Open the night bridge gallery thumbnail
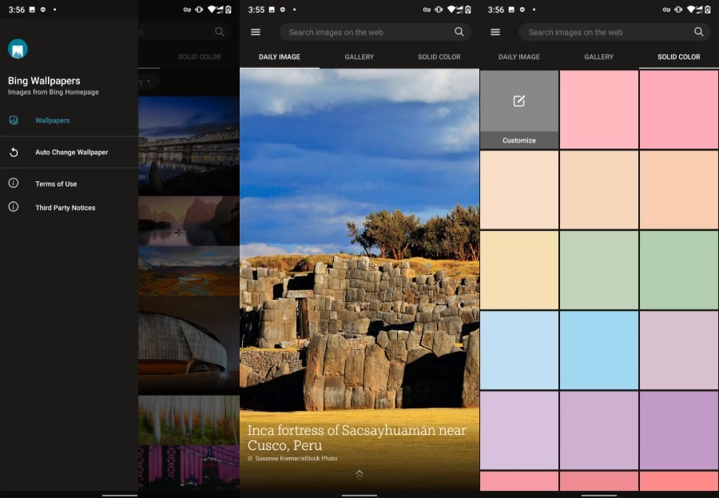 (189, 146)
